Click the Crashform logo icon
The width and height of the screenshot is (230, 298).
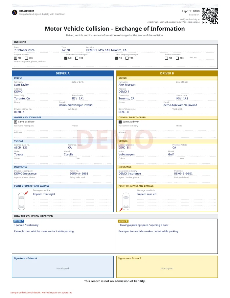14,13
